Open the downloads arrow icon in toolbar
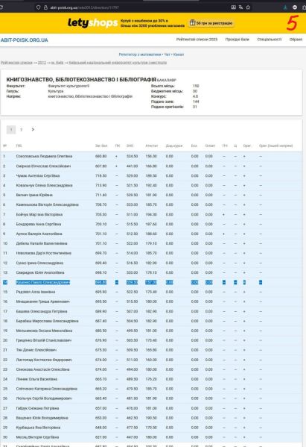Image resolution: width=306 pixels, height=447 pixels. pos(285,7)
